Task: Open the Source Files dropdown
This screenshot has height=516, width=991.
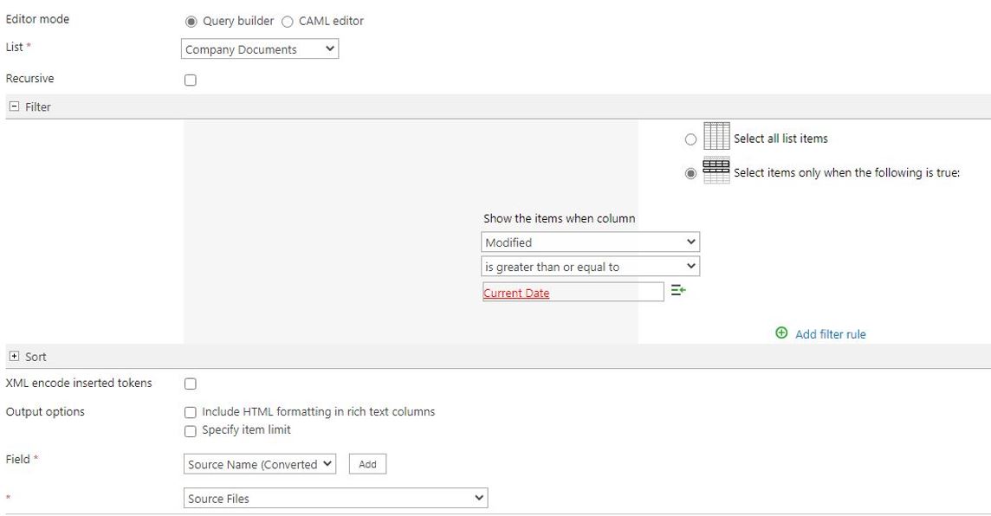Action: (335, 497)
